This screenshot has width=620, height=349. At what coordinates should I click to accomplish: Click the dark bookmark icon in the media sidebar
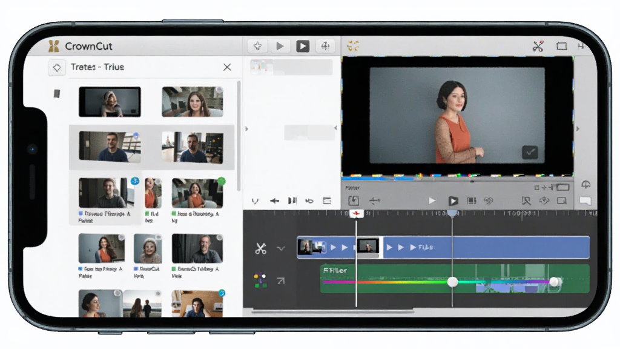[57, 94]
